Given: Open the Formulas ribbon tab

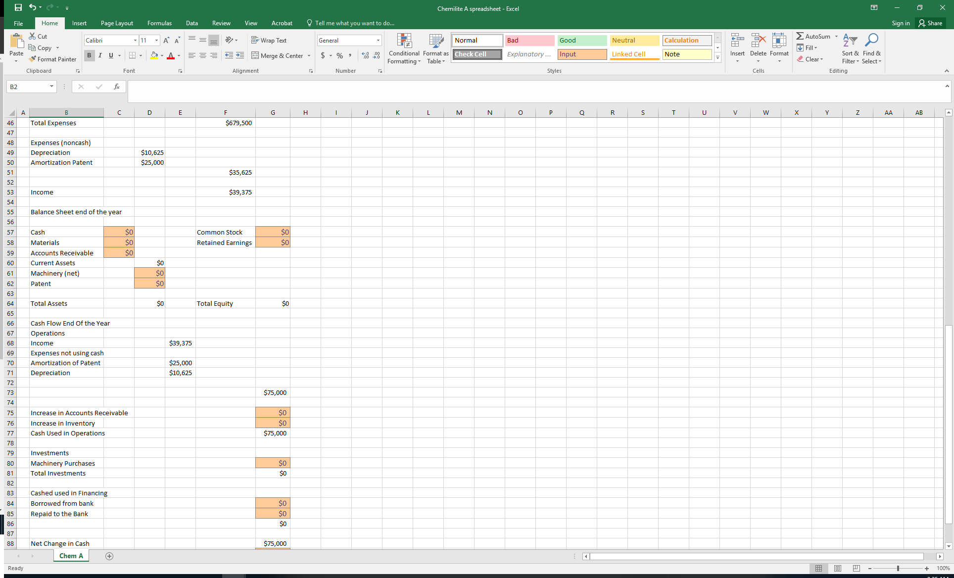Looking at the screenshot, I should coord(159,23).
